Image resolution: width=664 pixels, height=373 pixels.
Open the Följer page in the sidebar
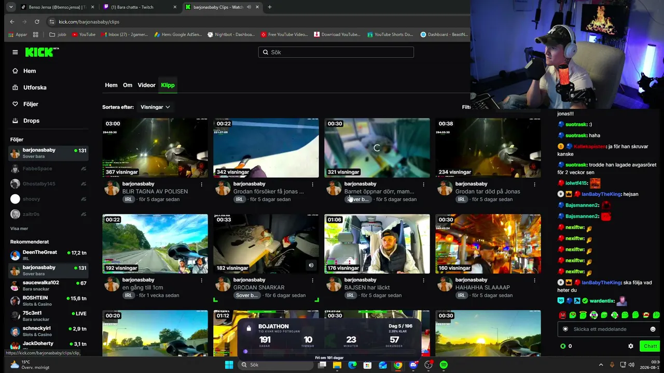coord(31,104)
